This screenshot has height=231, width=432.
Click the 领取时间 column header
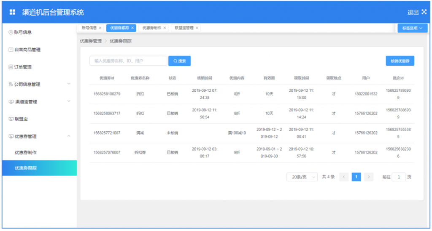pyautogui.click(x=301, y=78)
